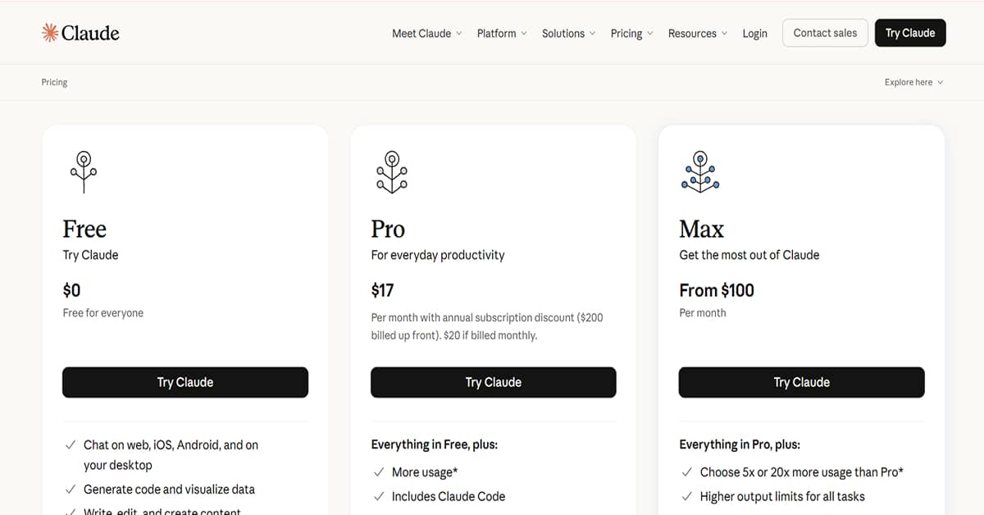The width and height of the screenshot is (984, 515).
Task: Open the Pricing dropdown in navbar
Action: pyautogui.click(x=632, y=34)
